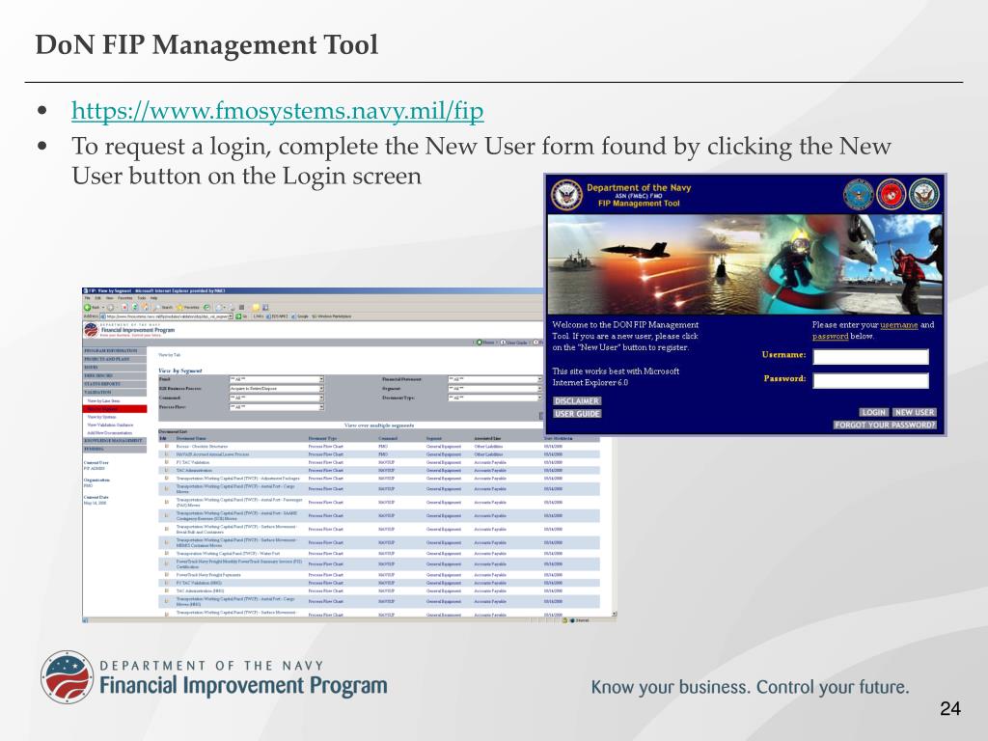988x741 pixels.
Task: Open STATUS REPORTS sidebar section
Action: 115,384
